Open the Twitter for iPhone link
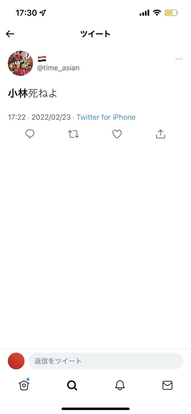This screenshot has width=191, height=414. click(x=106, y=117)
